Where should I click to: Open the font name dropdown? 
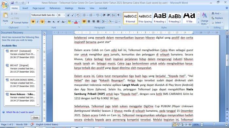coord(56,15)
